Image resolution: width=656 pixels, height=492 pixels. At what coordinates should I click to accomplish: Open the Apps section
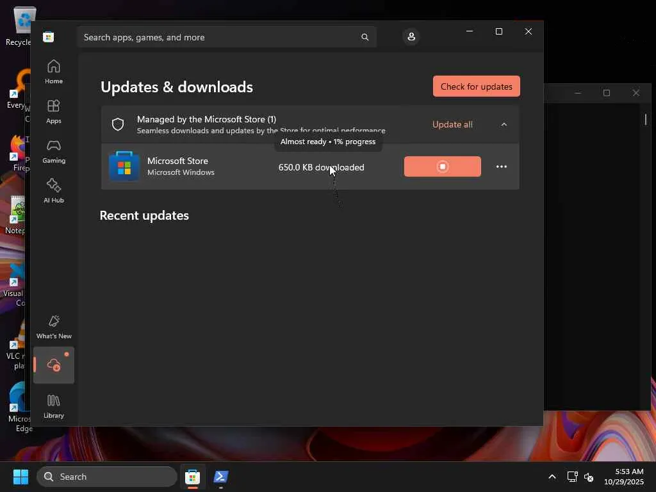click(54, 111)
